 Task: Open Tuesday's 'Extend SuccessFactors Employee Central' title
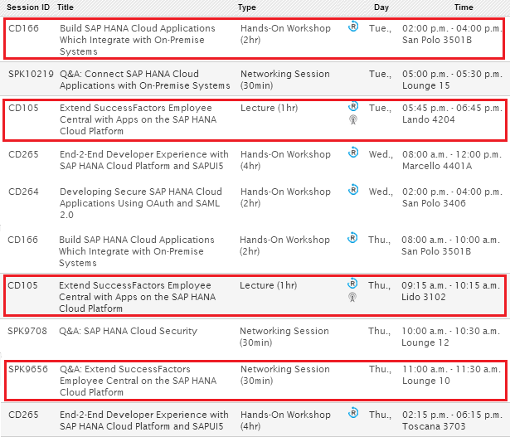coord(138,119)
